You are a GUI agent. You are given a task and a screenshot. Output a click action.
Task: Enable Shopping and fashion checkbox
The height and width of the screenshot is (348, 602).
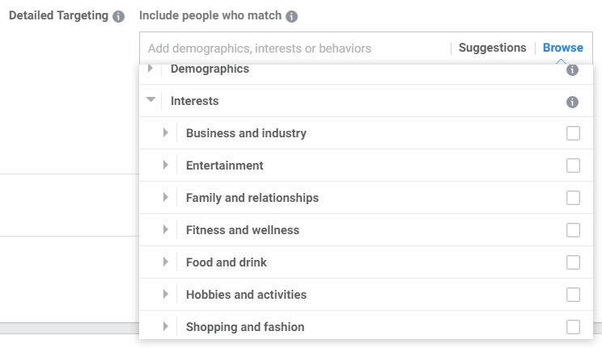[x=573, y=327]
